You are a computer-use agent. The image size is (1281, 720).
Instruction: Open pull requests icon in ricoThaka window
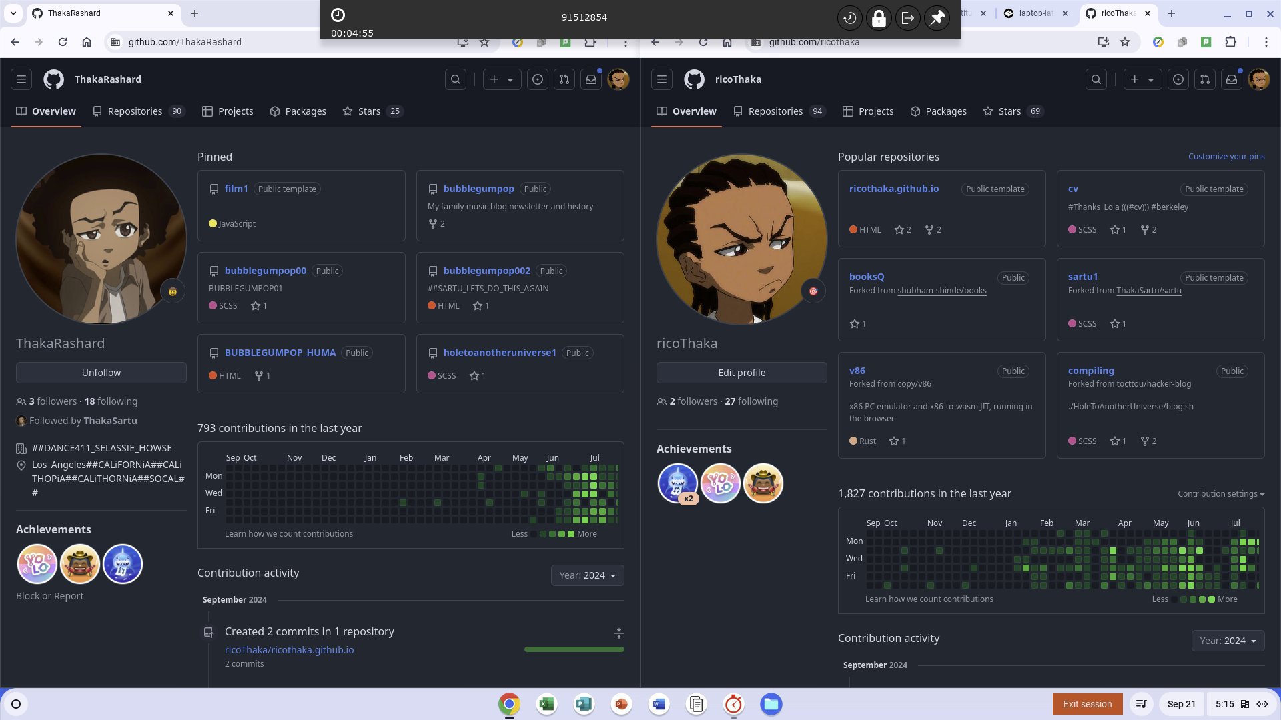pos(1205,79)
